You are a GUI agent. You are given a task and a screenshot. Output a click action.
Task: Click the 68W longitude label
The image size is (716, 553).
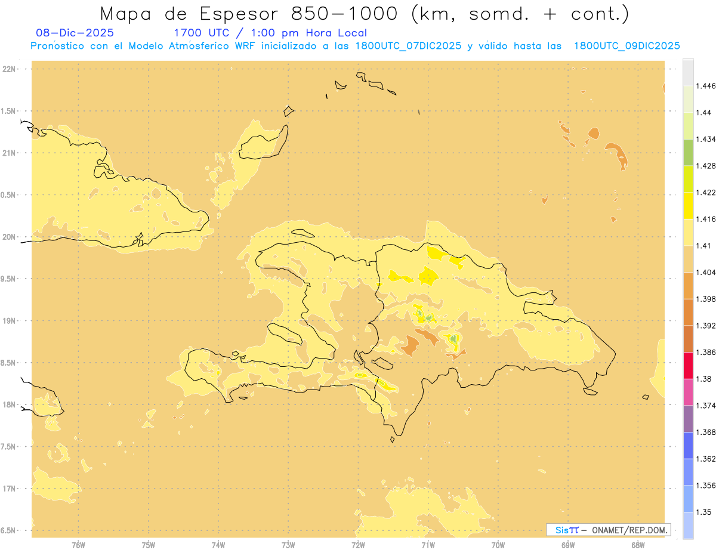pos(638,545)
